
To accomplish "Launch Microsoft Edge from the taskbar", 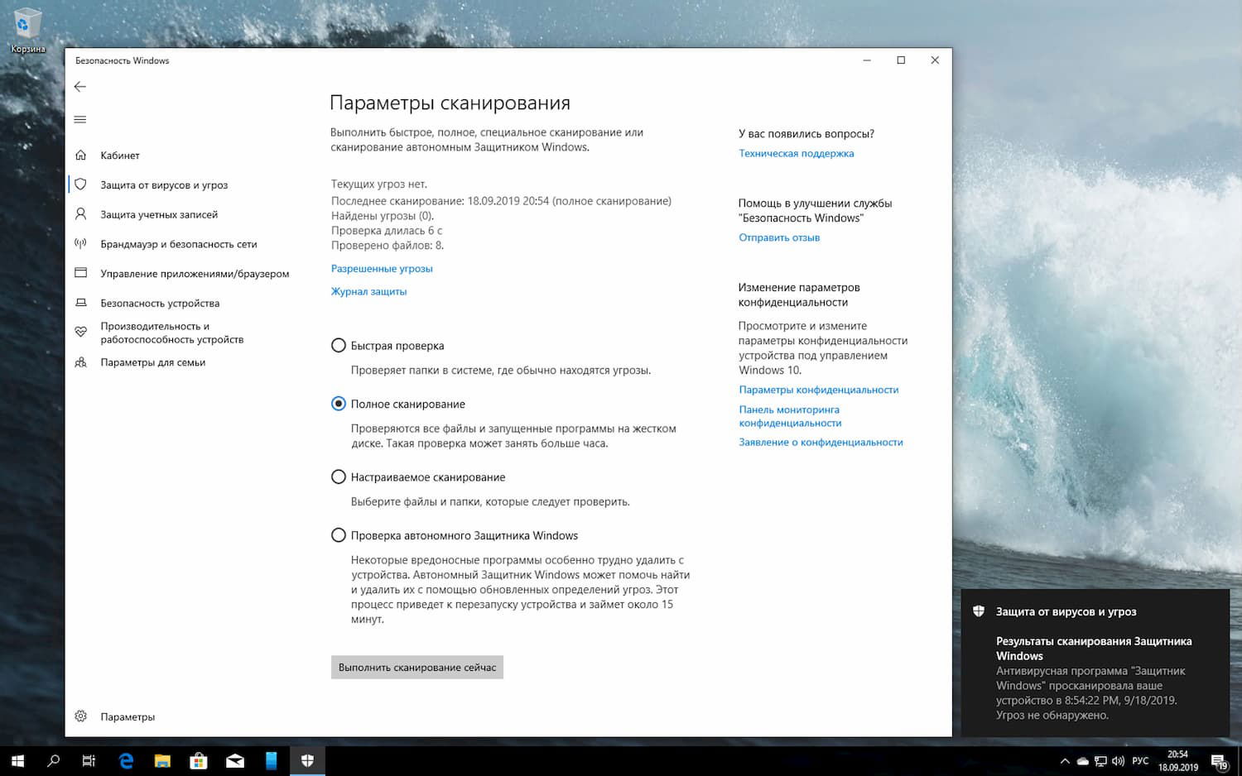I will point(126,760).
